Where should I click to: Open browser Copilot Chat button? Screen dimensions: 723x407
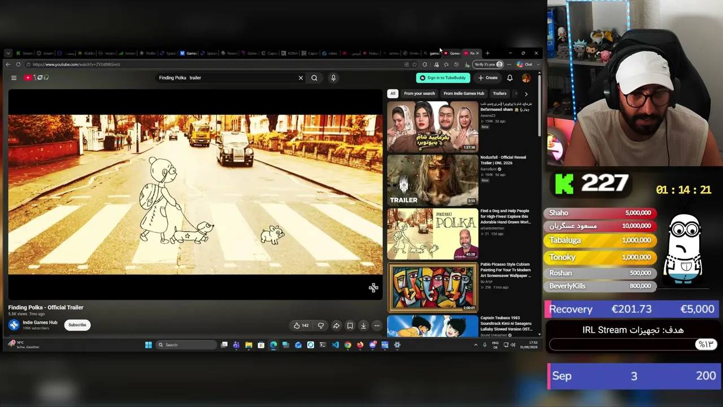click(525, 64)
